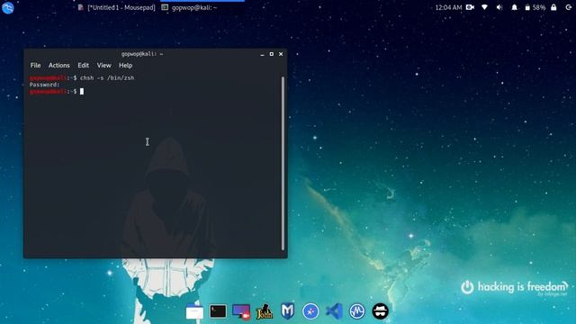
Task: Open the terminal File menu
Action: (x=35, y=66)
